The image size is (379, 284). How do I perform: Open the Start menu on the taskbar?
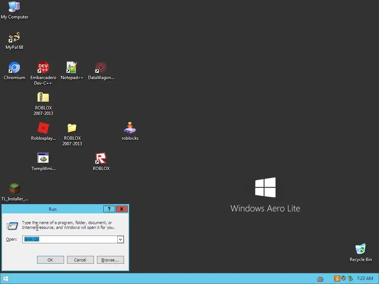[6, 279]
